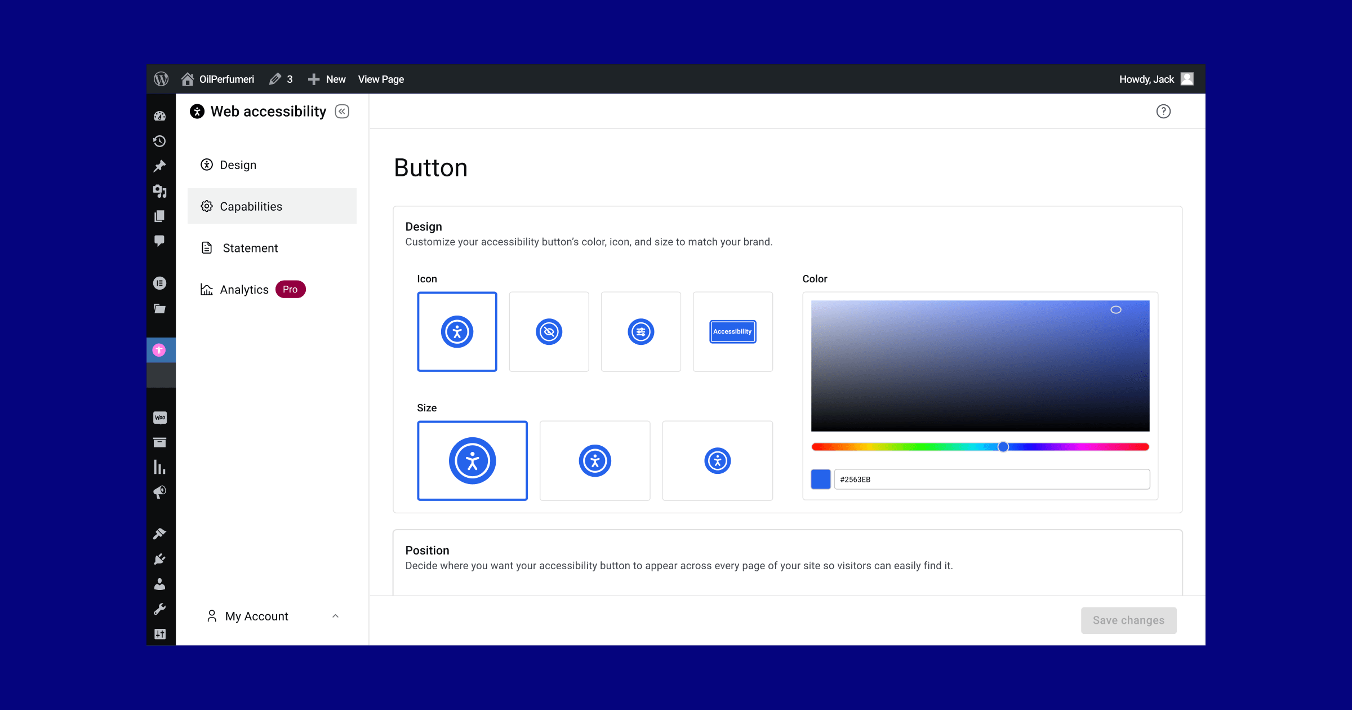Open the Users person sidebar icon
Image resolution: width=1352 pixels, height=710 pixels.
(x=160, y=584)
